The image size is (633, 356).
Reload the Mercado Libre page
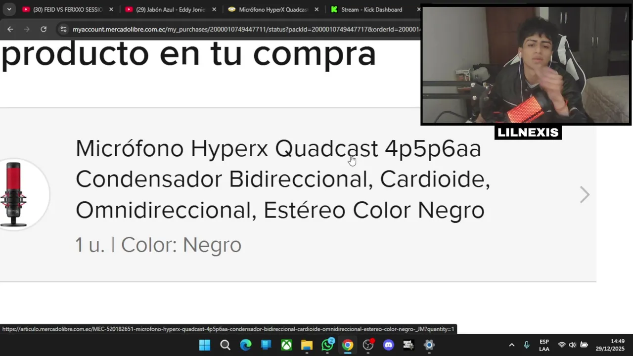(44, 29)
